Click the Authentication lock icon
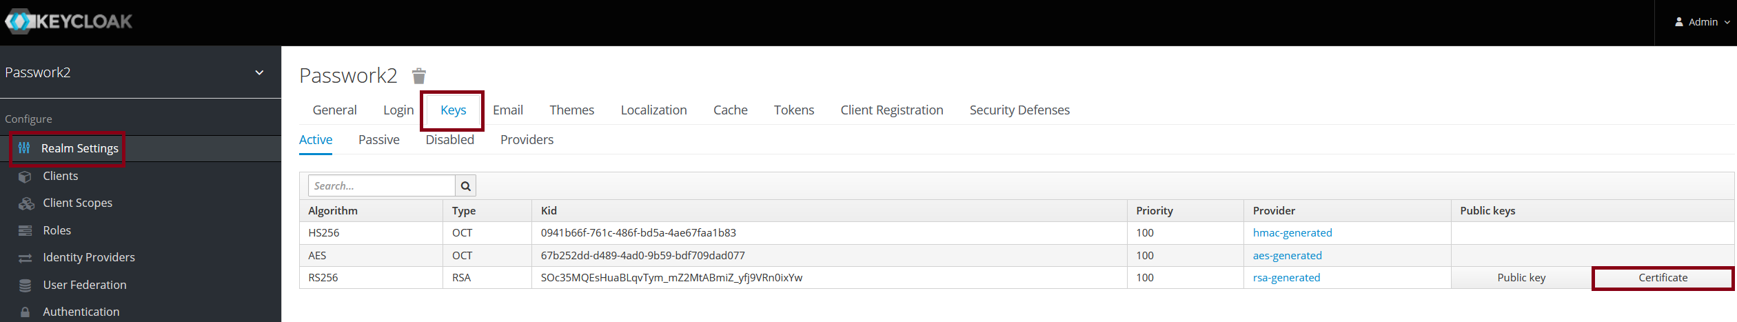The height and width of the screenshot is (322, 1737). (x=25, y=312)
